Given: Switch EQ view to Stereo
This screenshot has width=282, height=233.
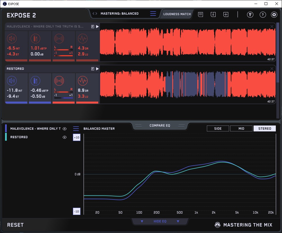Looking at the screenshot, I should (x=265, y=129).
